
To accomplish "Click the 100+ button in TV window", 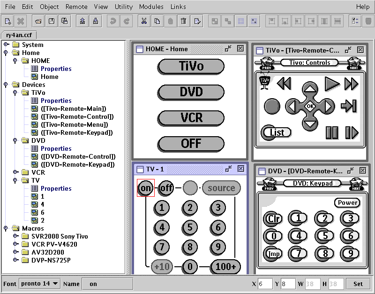I will (x=225, y=266).
